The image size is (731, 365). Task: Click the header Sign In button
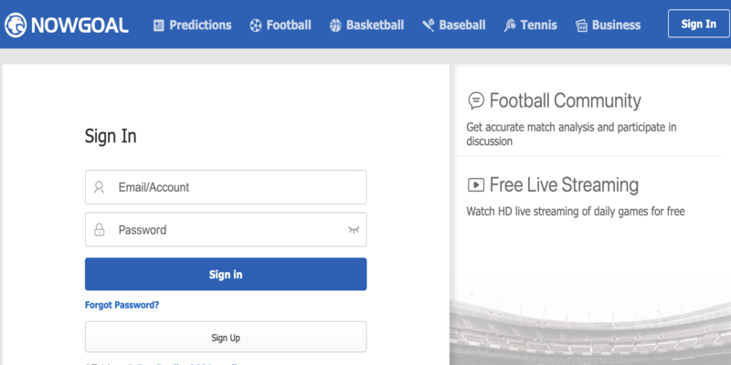698,24
